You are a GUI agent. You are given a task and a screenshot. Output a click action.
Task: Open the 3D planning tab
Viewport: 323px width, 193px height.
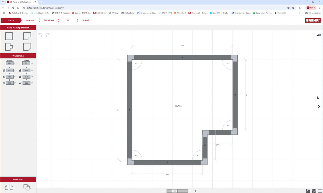(x=68, y=20)
